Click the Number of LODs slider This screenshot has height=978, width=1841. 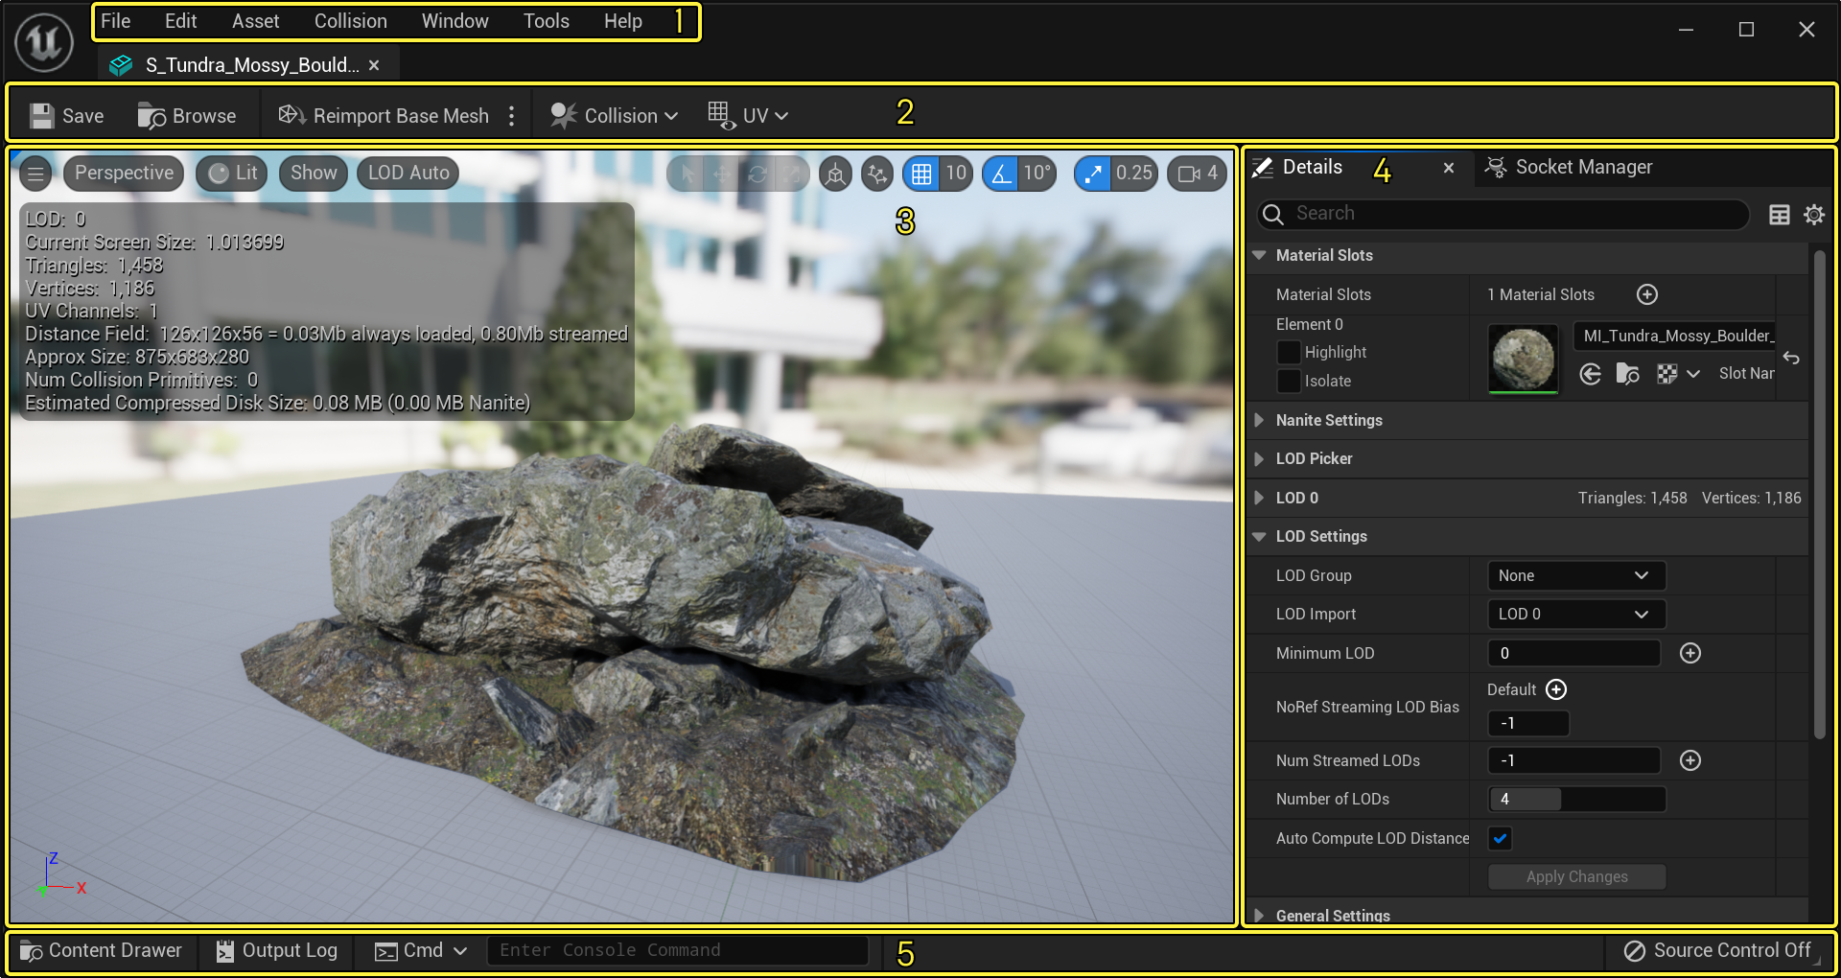pyautogui.click(x=1576, y=799)
